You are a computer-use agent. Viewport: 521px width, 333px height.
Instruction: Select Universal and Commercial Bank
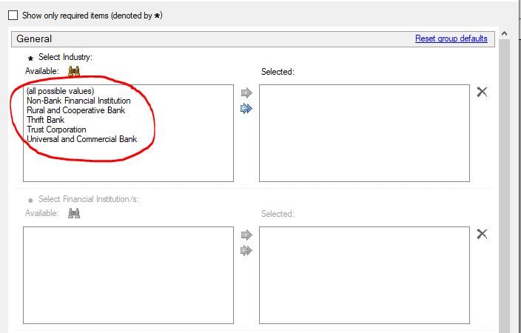pyautogui.click(x=81, y=139)
